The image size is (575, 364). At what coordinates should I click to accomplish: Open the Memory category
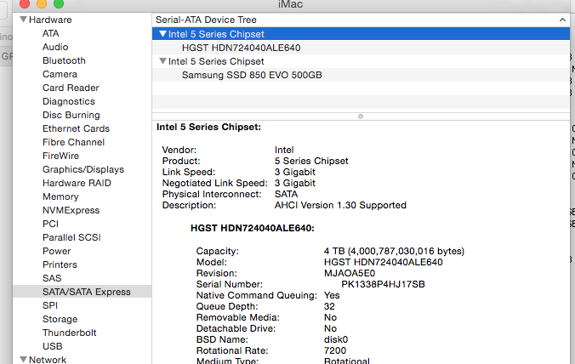click(60, 196)
